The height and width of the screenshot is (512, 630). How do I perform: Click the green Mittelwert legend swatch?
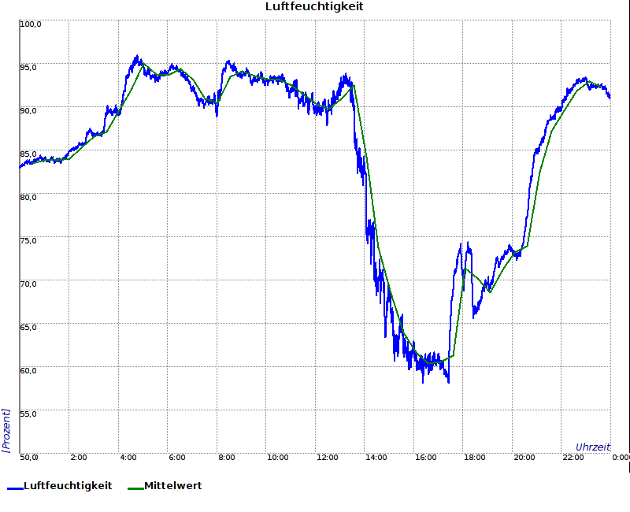pyautogui.click(x=135, y=488)
